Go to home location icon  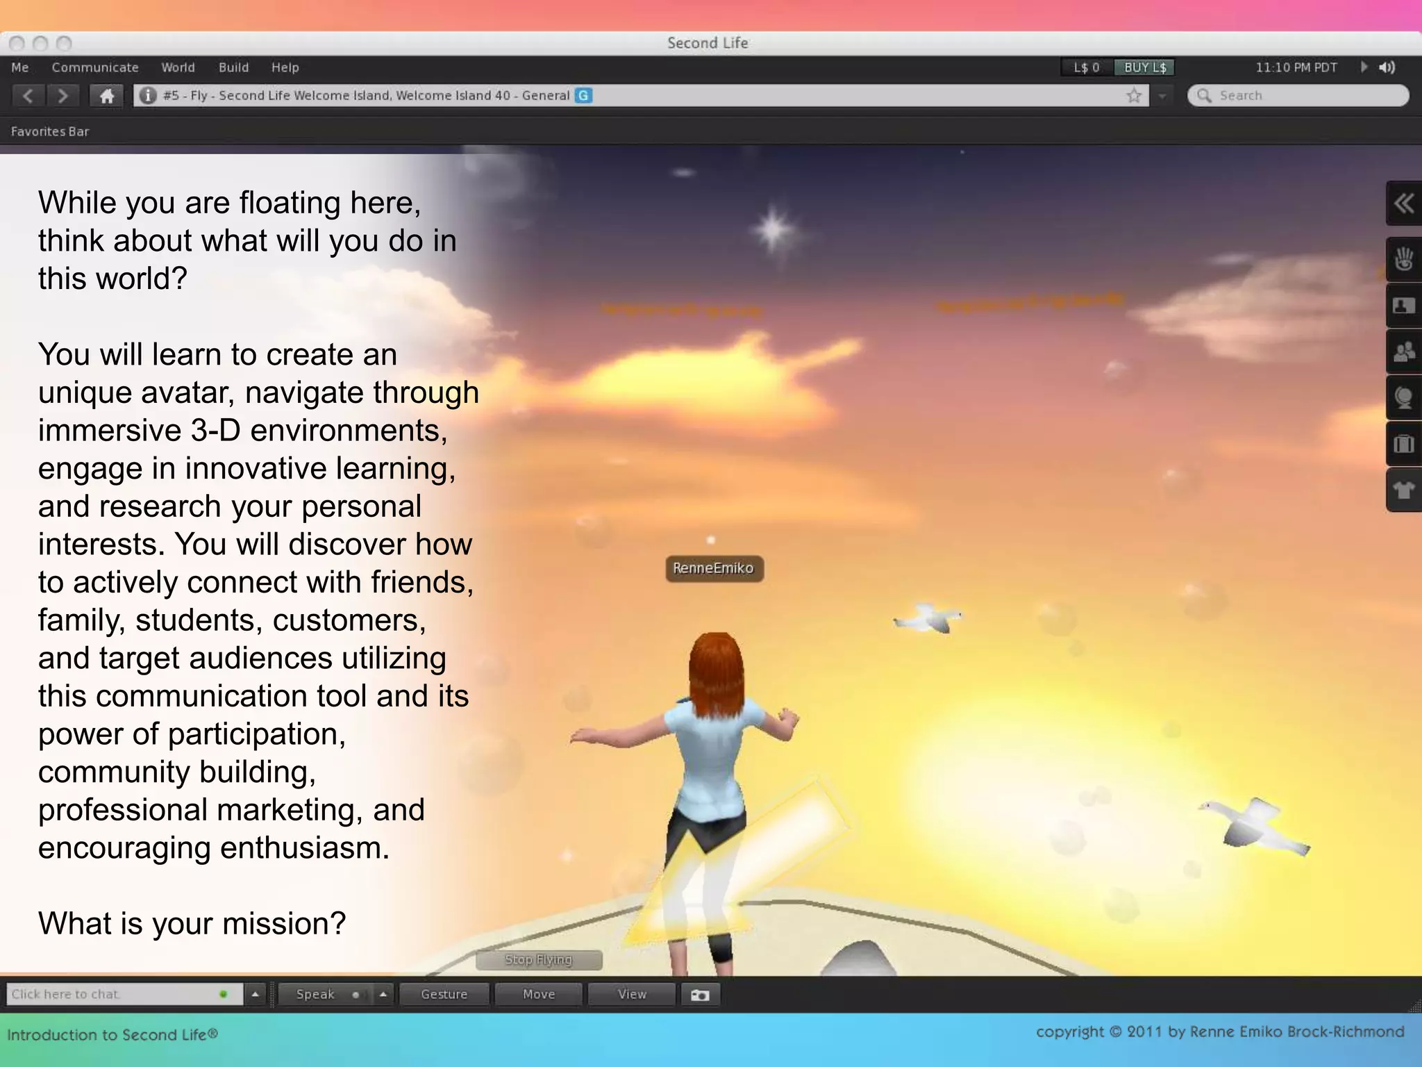click(107, 96)
